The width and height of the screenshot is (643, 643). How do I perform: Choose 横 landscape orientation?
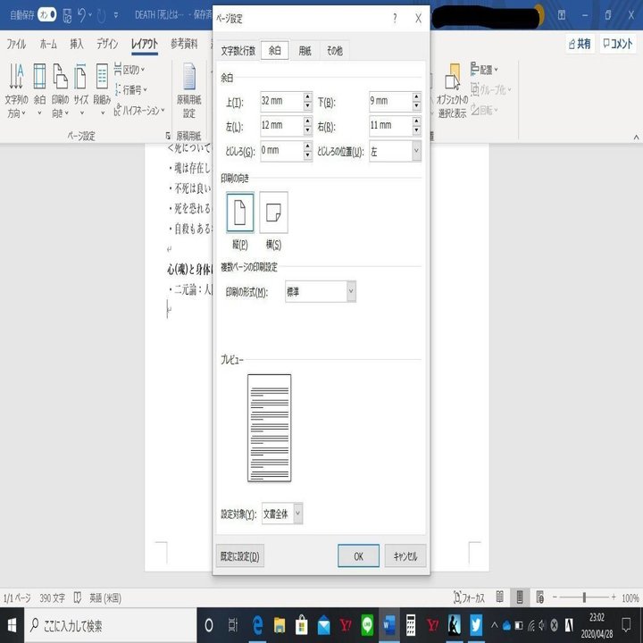click(273, 213)
